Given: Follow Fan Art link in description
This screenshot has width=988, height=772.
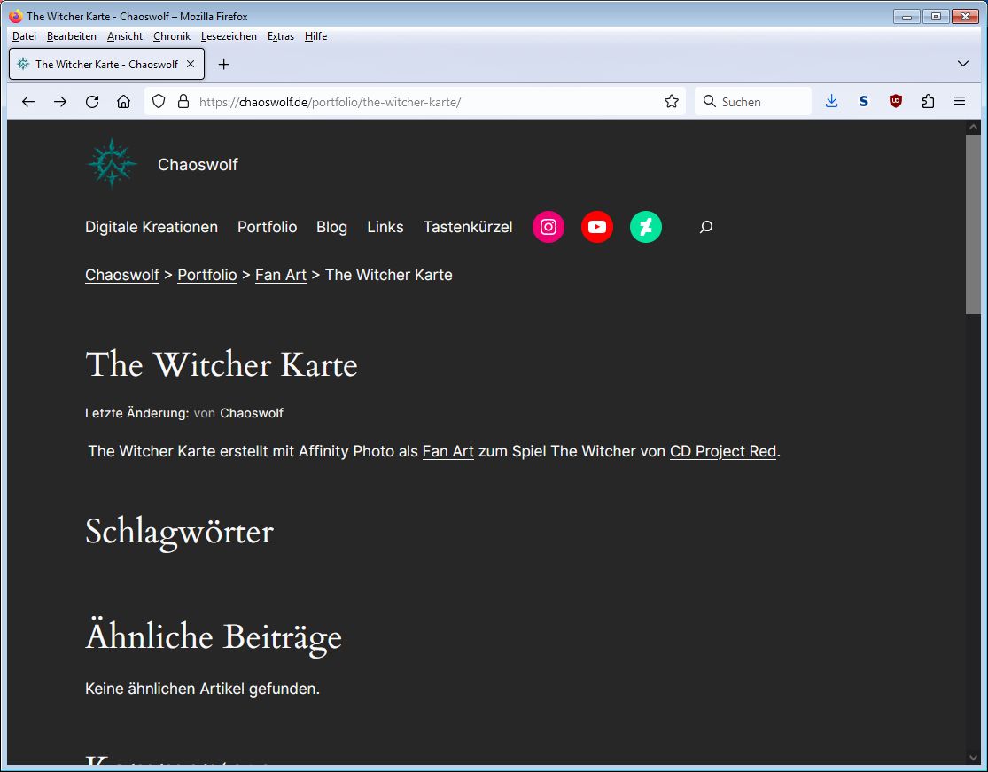Looking at the screenshot, I should click(x=448, y=451).
